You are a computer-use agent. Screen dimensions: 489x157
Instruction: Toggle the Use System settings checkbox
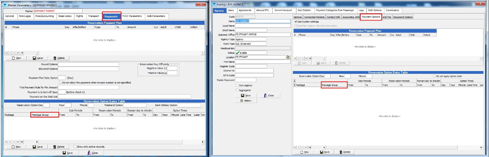[x=296, y=21]
